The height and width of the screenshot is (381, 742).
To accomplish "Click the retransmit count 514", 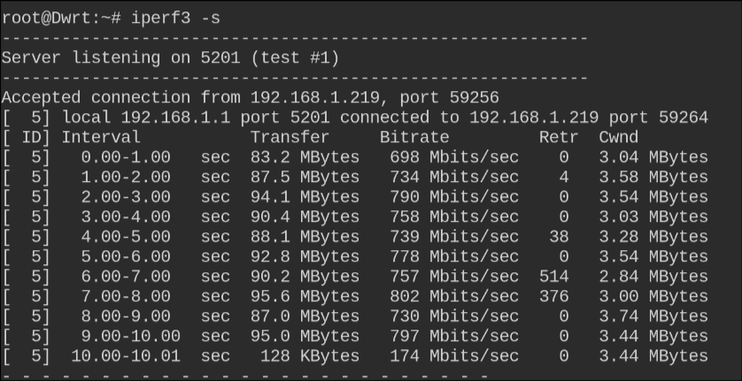I will (x=553, y=277).
